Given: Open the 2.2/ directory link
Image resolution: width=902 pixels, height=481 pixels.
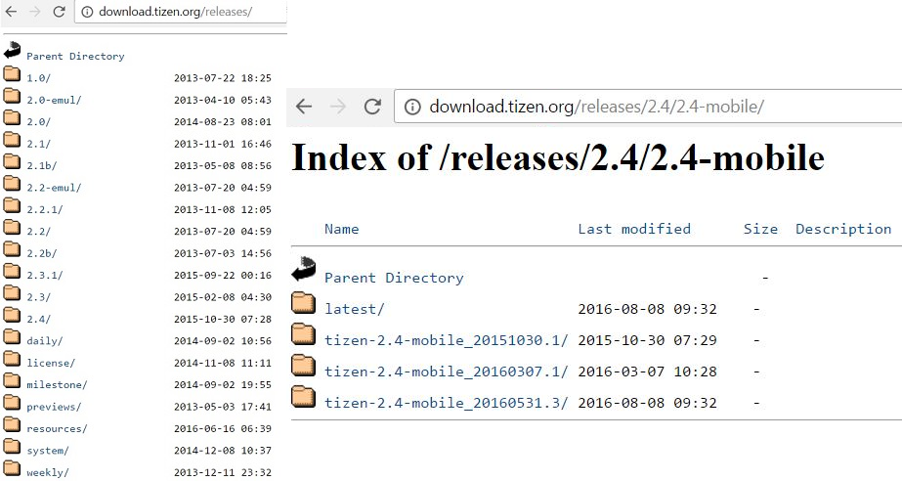Looking at the screenshot, I should 38,232.
